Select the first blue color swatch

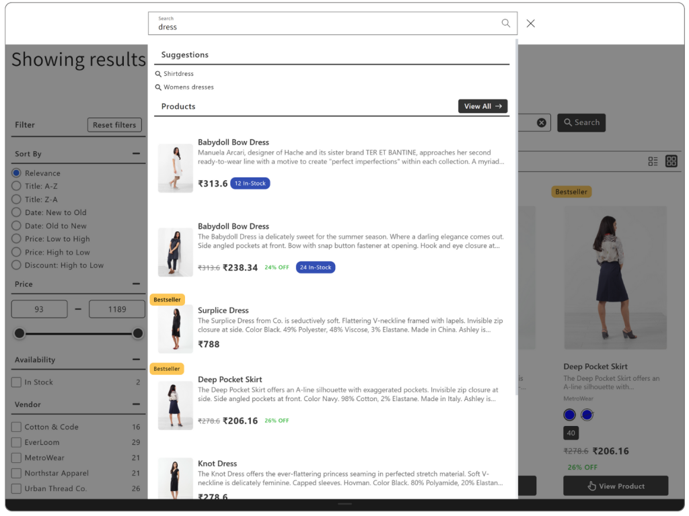(x=569, y=415)
